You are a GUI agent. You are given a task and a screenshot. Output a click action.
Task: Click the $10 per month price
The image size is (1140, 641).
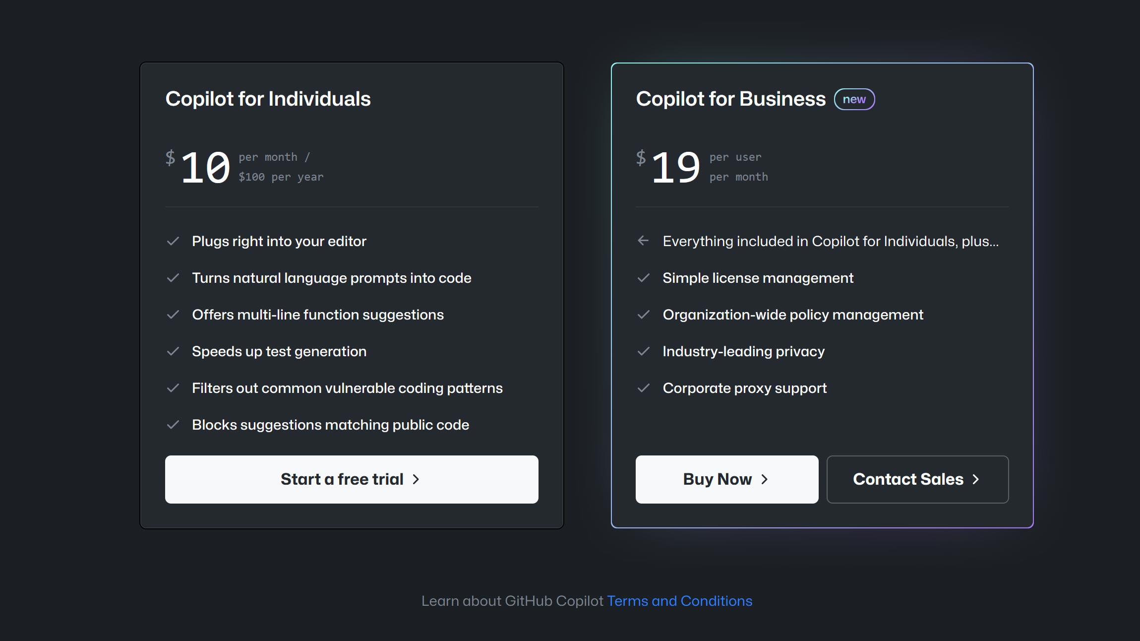coord(244,167)
